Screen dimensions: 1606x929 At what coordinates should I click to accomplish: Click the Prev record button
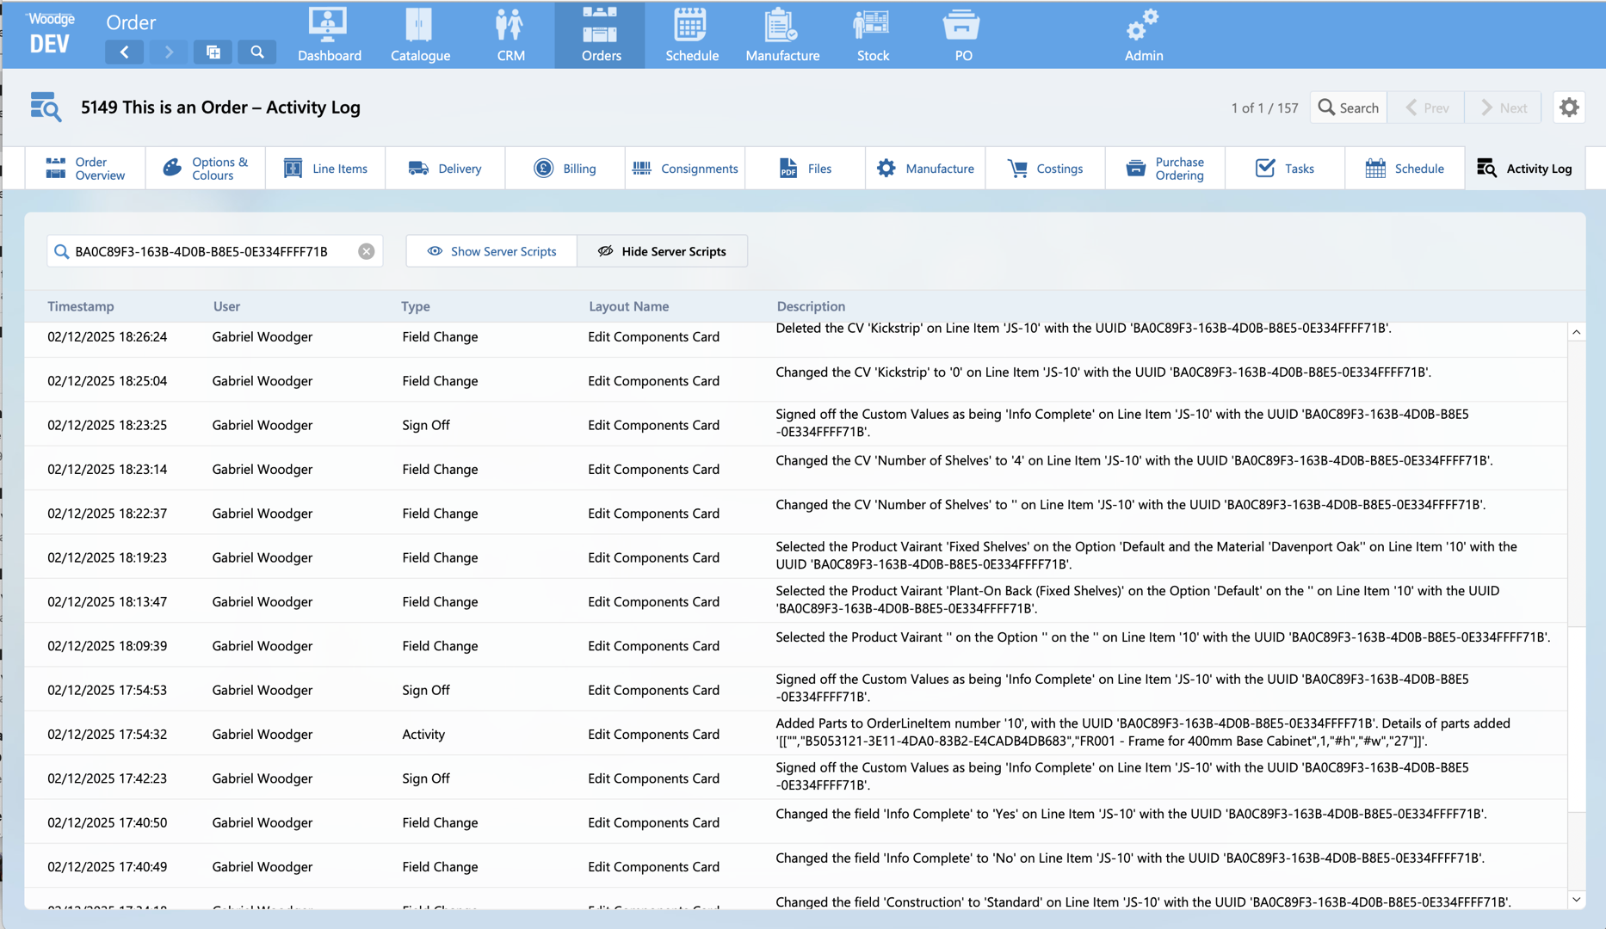[1426, 108]
